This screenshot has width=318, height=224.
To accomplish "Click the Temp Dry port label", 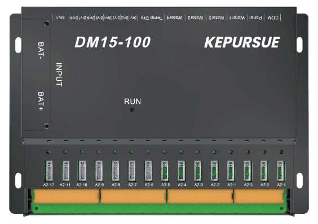I will (x=152, y=18).
